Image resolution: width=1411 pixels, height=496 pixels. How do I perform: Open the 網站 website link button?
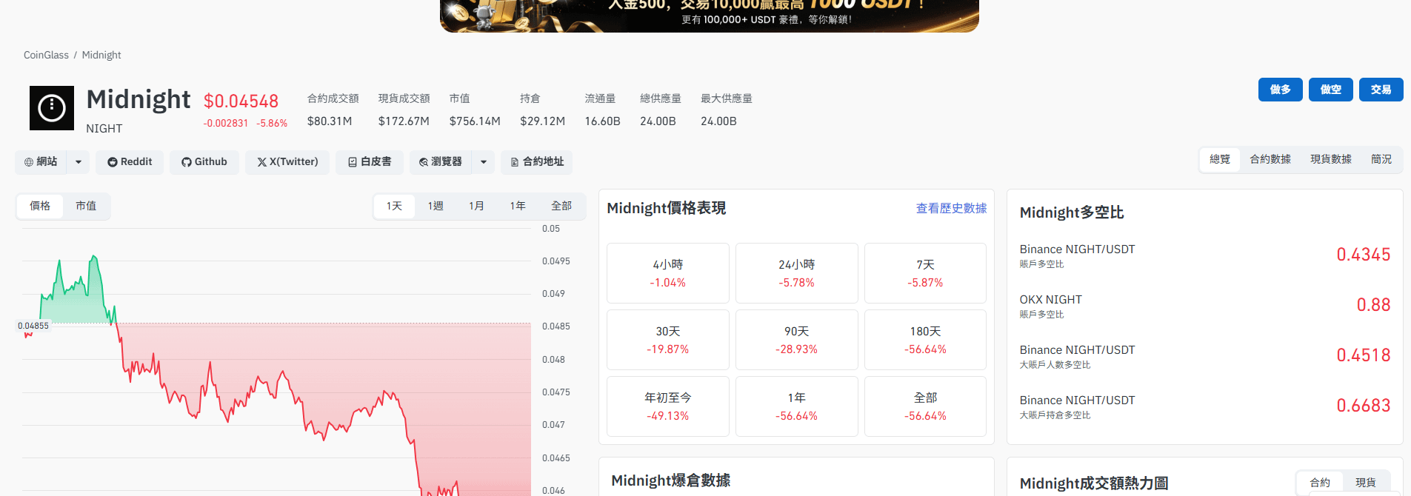tap(41, 162)
